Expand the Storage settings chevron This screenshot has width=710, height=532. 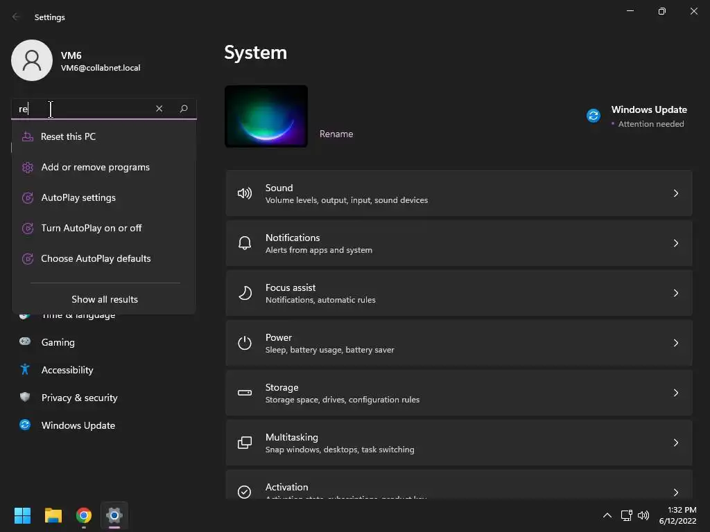click(675, 393)
